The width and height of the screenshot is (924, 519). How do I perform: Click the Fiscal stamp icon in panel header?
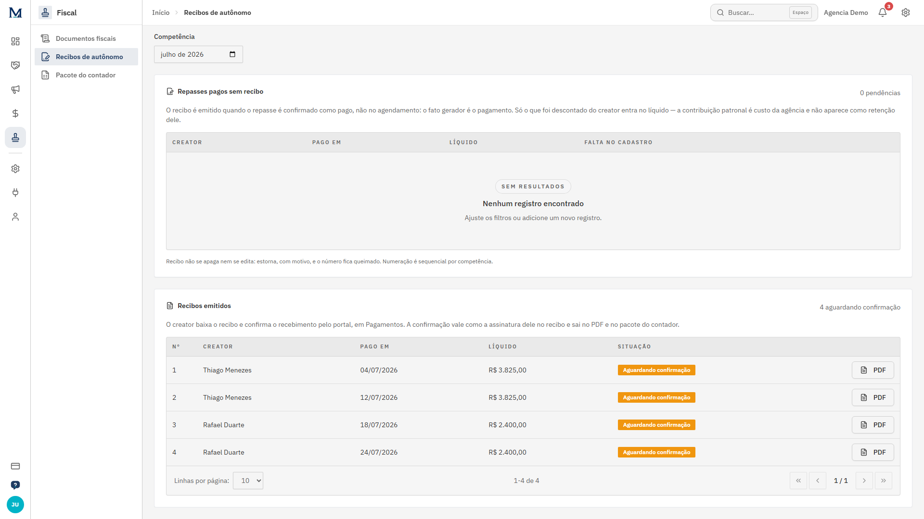(45, 12)
